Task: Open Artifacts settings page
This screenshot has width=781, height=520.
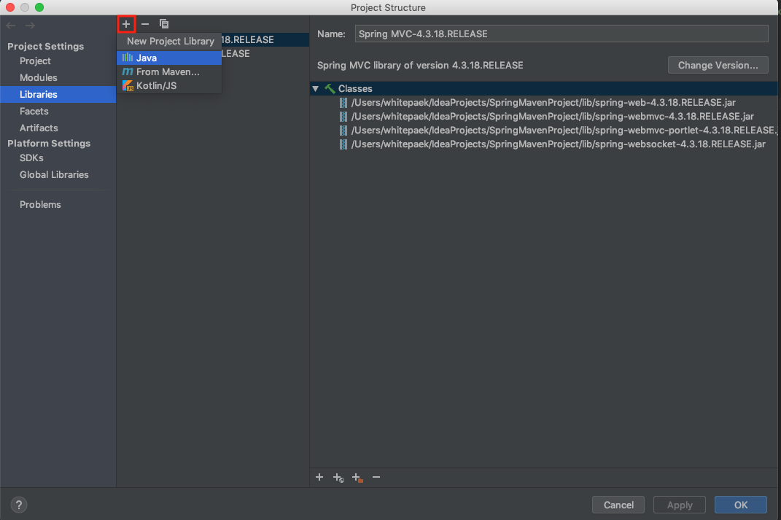Action: pos(39,128)
